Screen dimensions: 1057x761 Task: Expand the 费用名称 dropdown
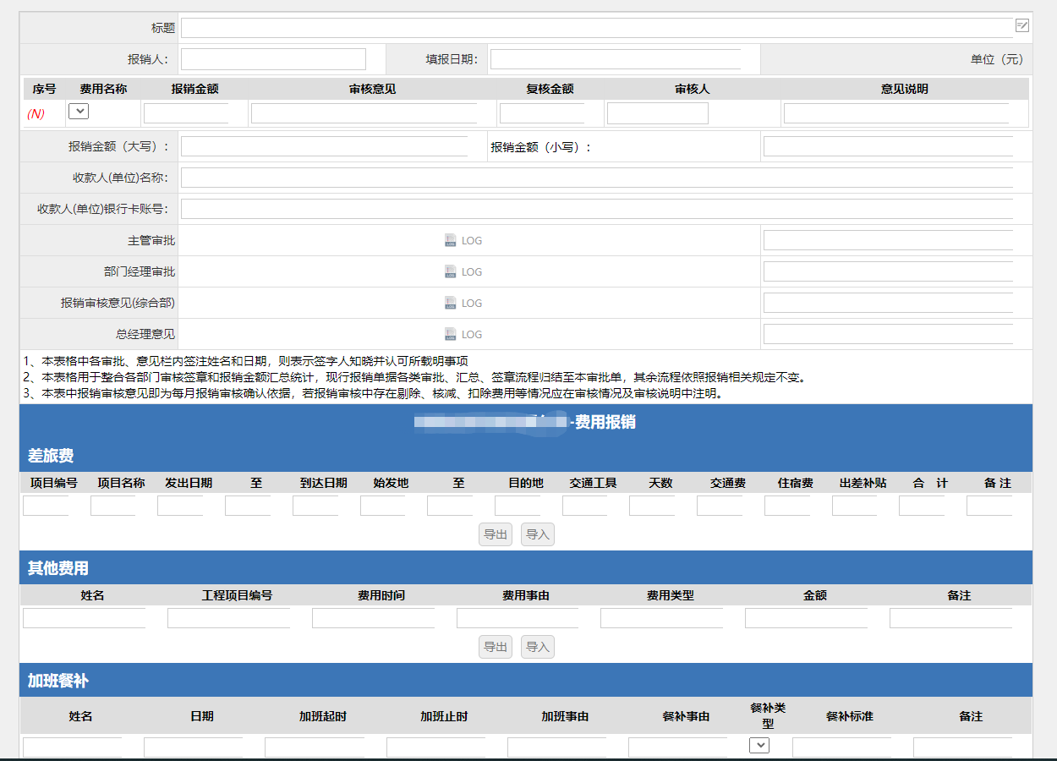[79, 111]
